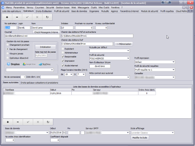Open 'Base de donnée' dropdown
Image resolution: width=195 pixels, height=146 pixels.
coord(47,133)
